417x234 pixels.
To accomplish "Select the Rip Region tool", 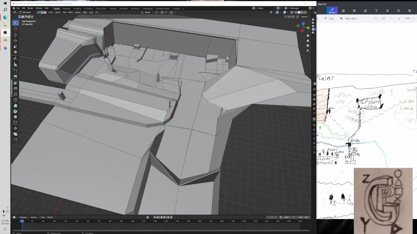I will (x=15, y=140).
